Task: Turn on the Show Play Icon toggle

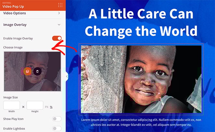Action: click(57, 119)
